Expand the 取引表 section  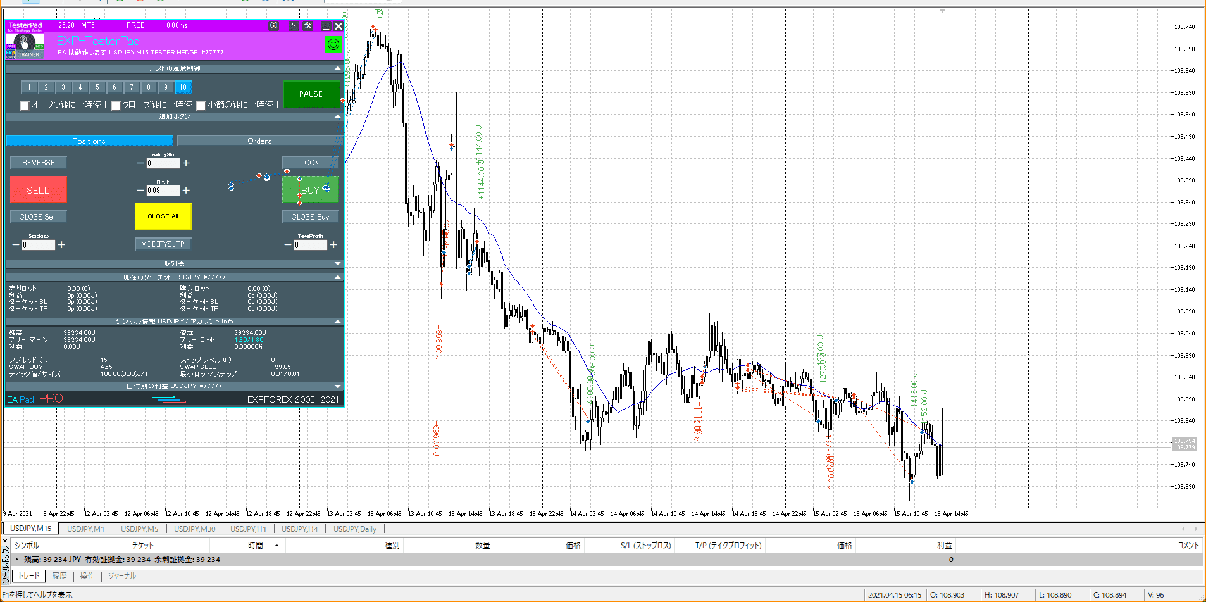coord(337,263)
